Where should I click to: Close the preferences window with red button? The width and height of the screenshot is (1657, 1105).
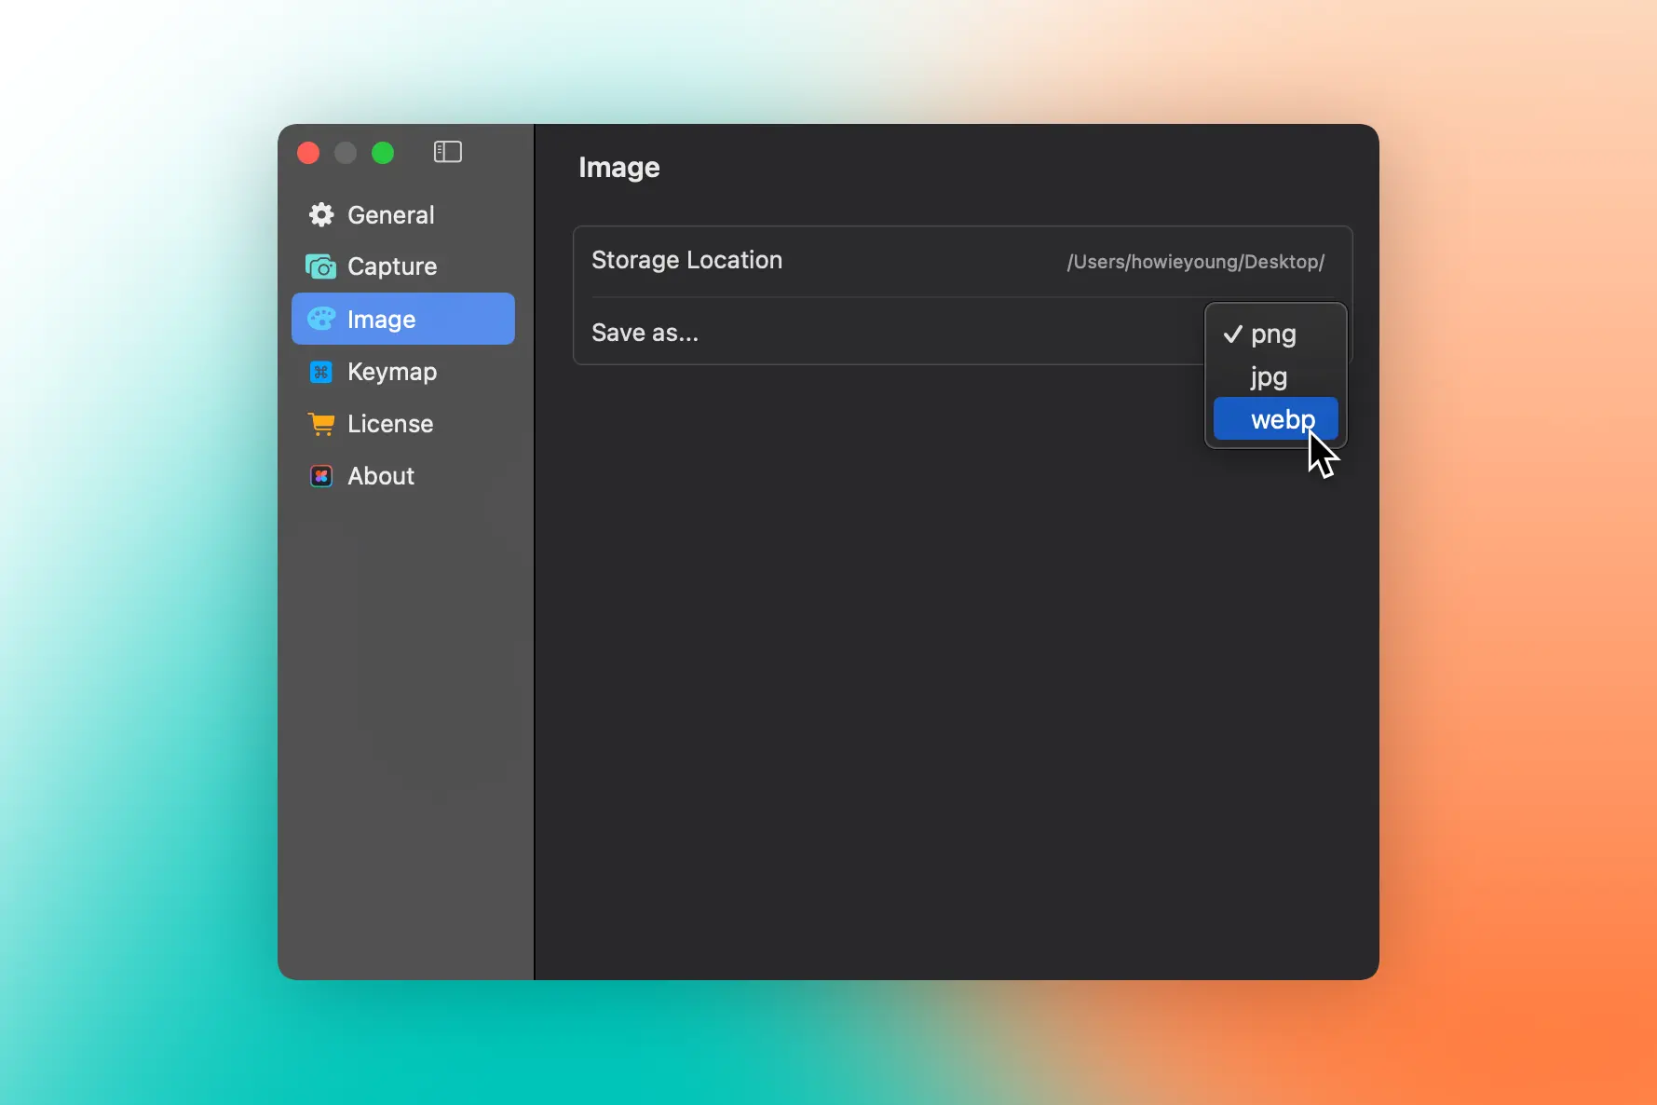coord(308,153)
